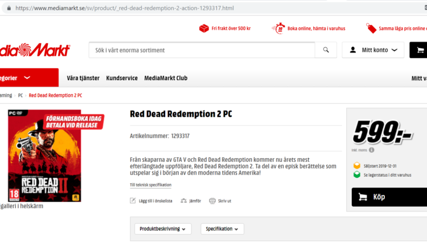This screenshot has height=245, width=427.
Task: Click Lägg till i önskelista link
Action: click(x=155, y=201)
